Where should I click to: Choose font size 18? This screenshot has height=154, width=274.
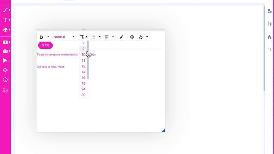(x=83, y=83)
